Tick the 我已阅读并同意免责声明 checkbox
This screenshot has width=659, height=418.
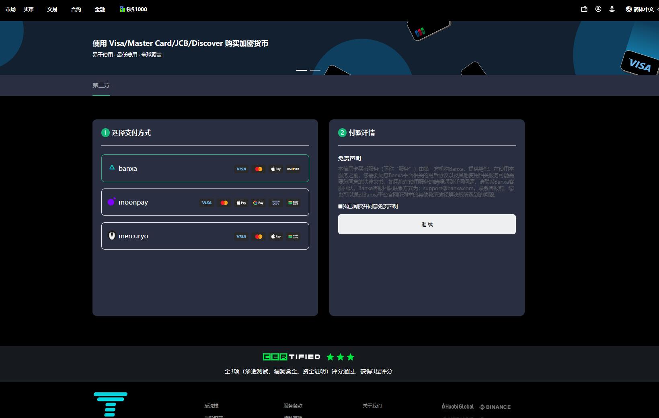pos(341,206)
